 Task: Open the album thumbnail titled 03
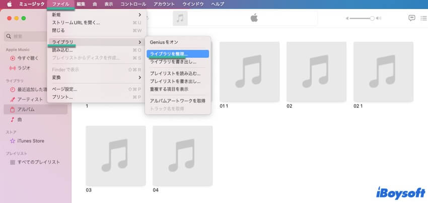[116, 156]
